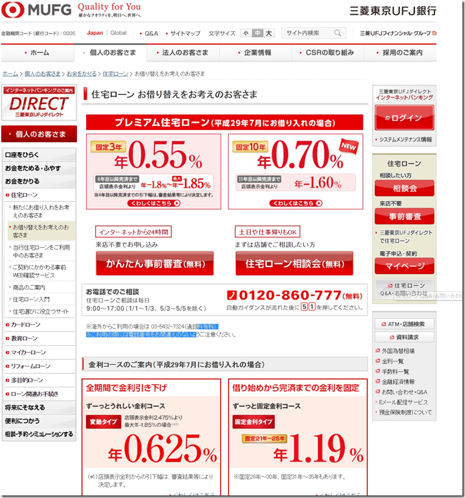Select 新たにお借り入れをお考えのお客さま sidebar item
The image size is (465, 498).
pyautogui.click(x=41, y=211)
